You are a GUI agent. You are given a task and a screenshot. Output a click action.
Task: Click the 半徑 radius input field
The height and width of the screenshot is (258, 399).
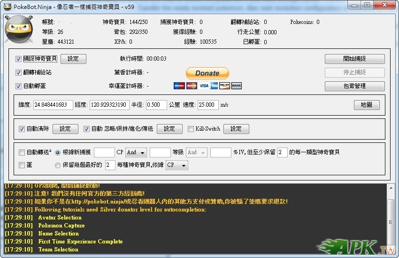click(x=156, y=105)
